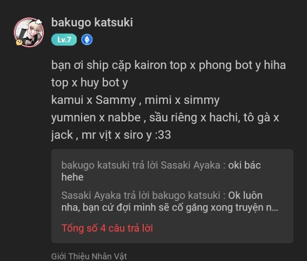Select bakugo katsuki's name in the second reply
This screenshot has width=307, height=261.
(x=186, y=195)
